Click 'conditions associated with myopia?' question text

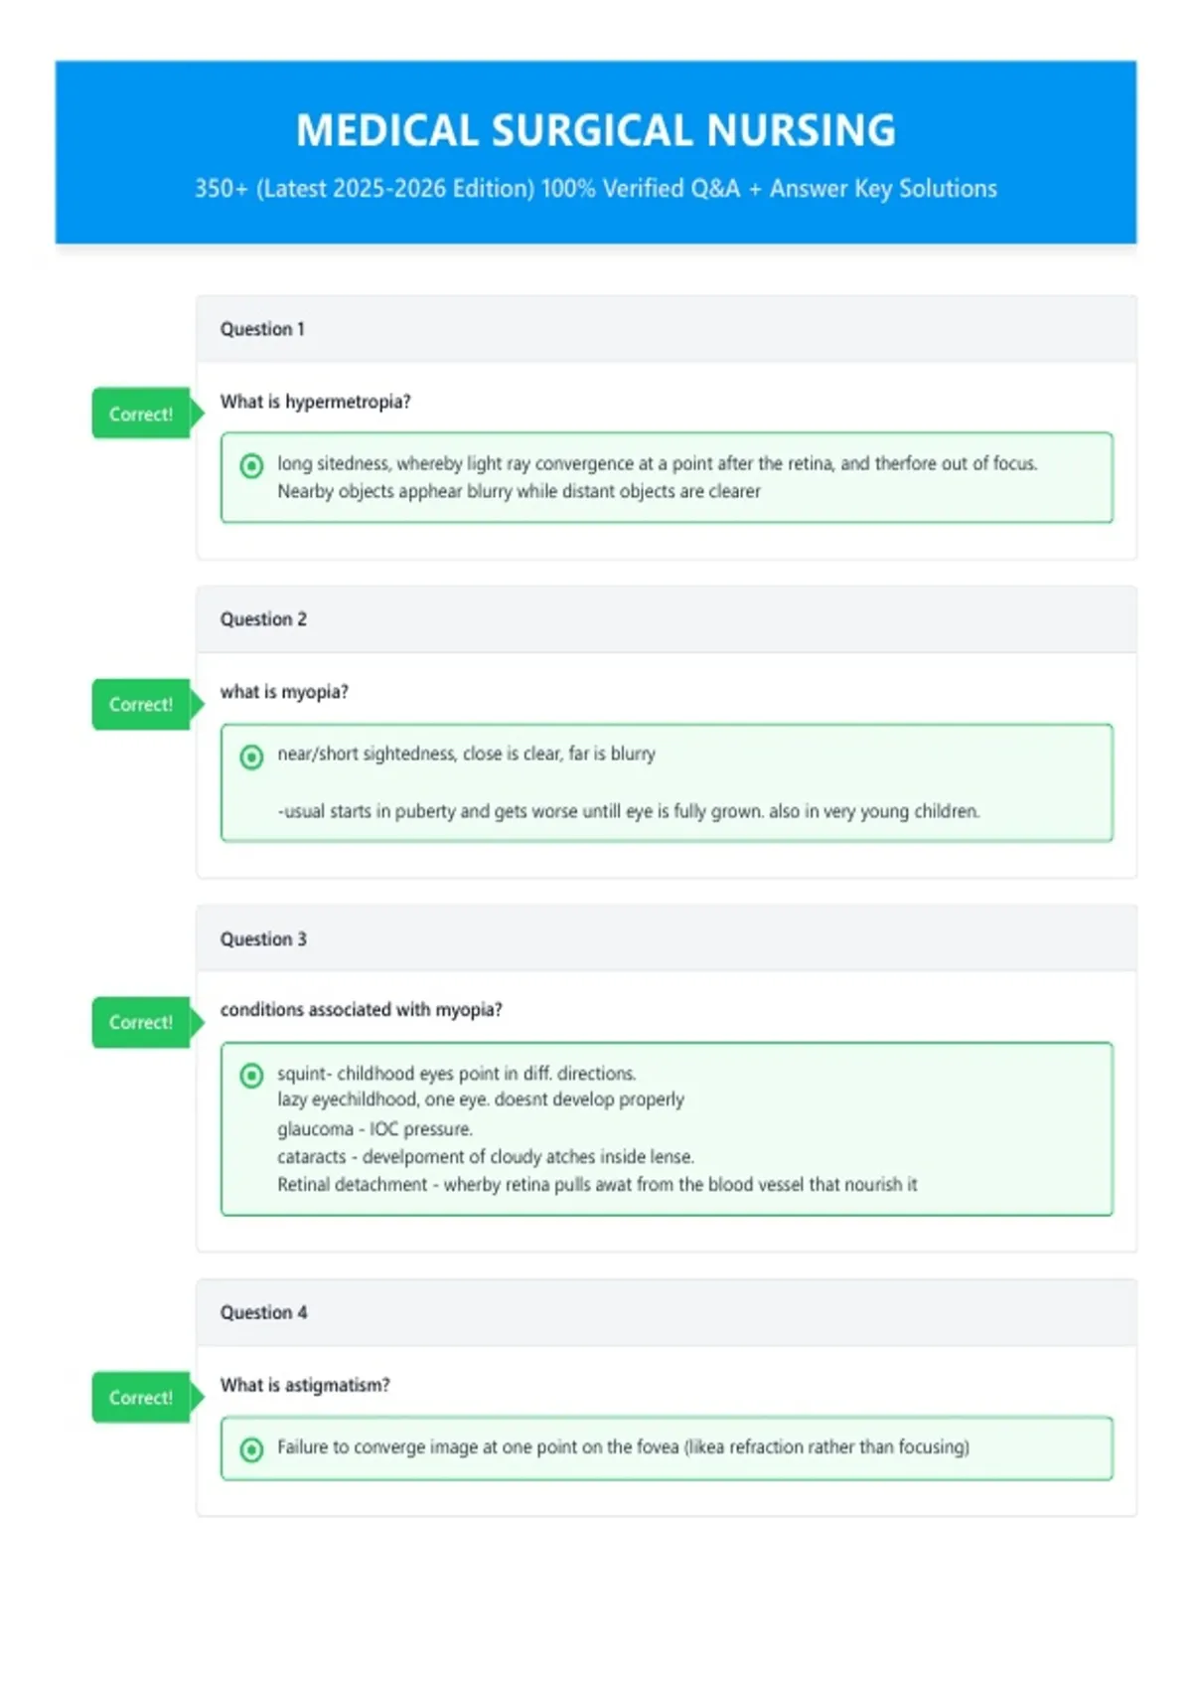point(362,1010)
